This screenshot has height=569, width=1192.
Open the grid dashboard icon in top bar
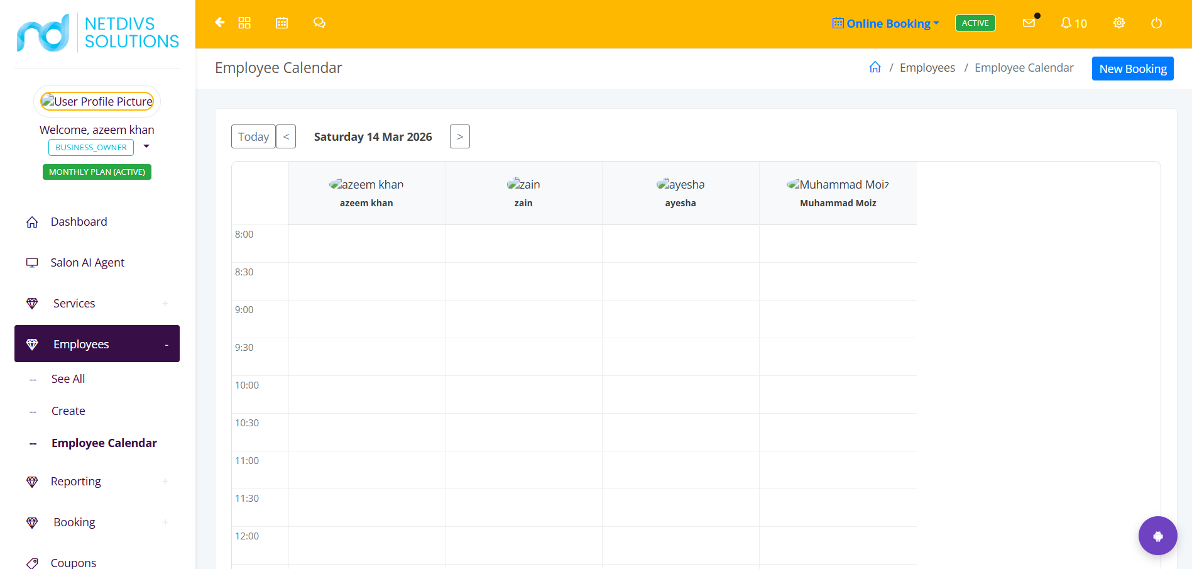244,23
